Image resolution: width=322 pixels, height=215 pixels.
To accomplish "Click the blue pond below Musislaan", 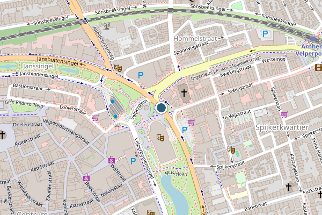I will [x=175, y=195].
